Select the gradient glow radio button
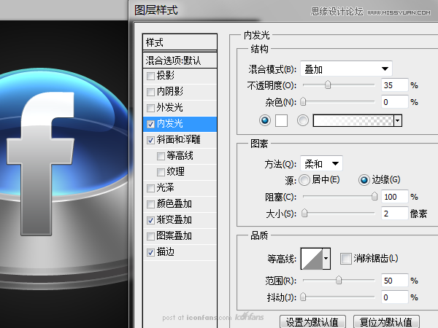Viewport: 438px width, 328px height. (303, 120)
